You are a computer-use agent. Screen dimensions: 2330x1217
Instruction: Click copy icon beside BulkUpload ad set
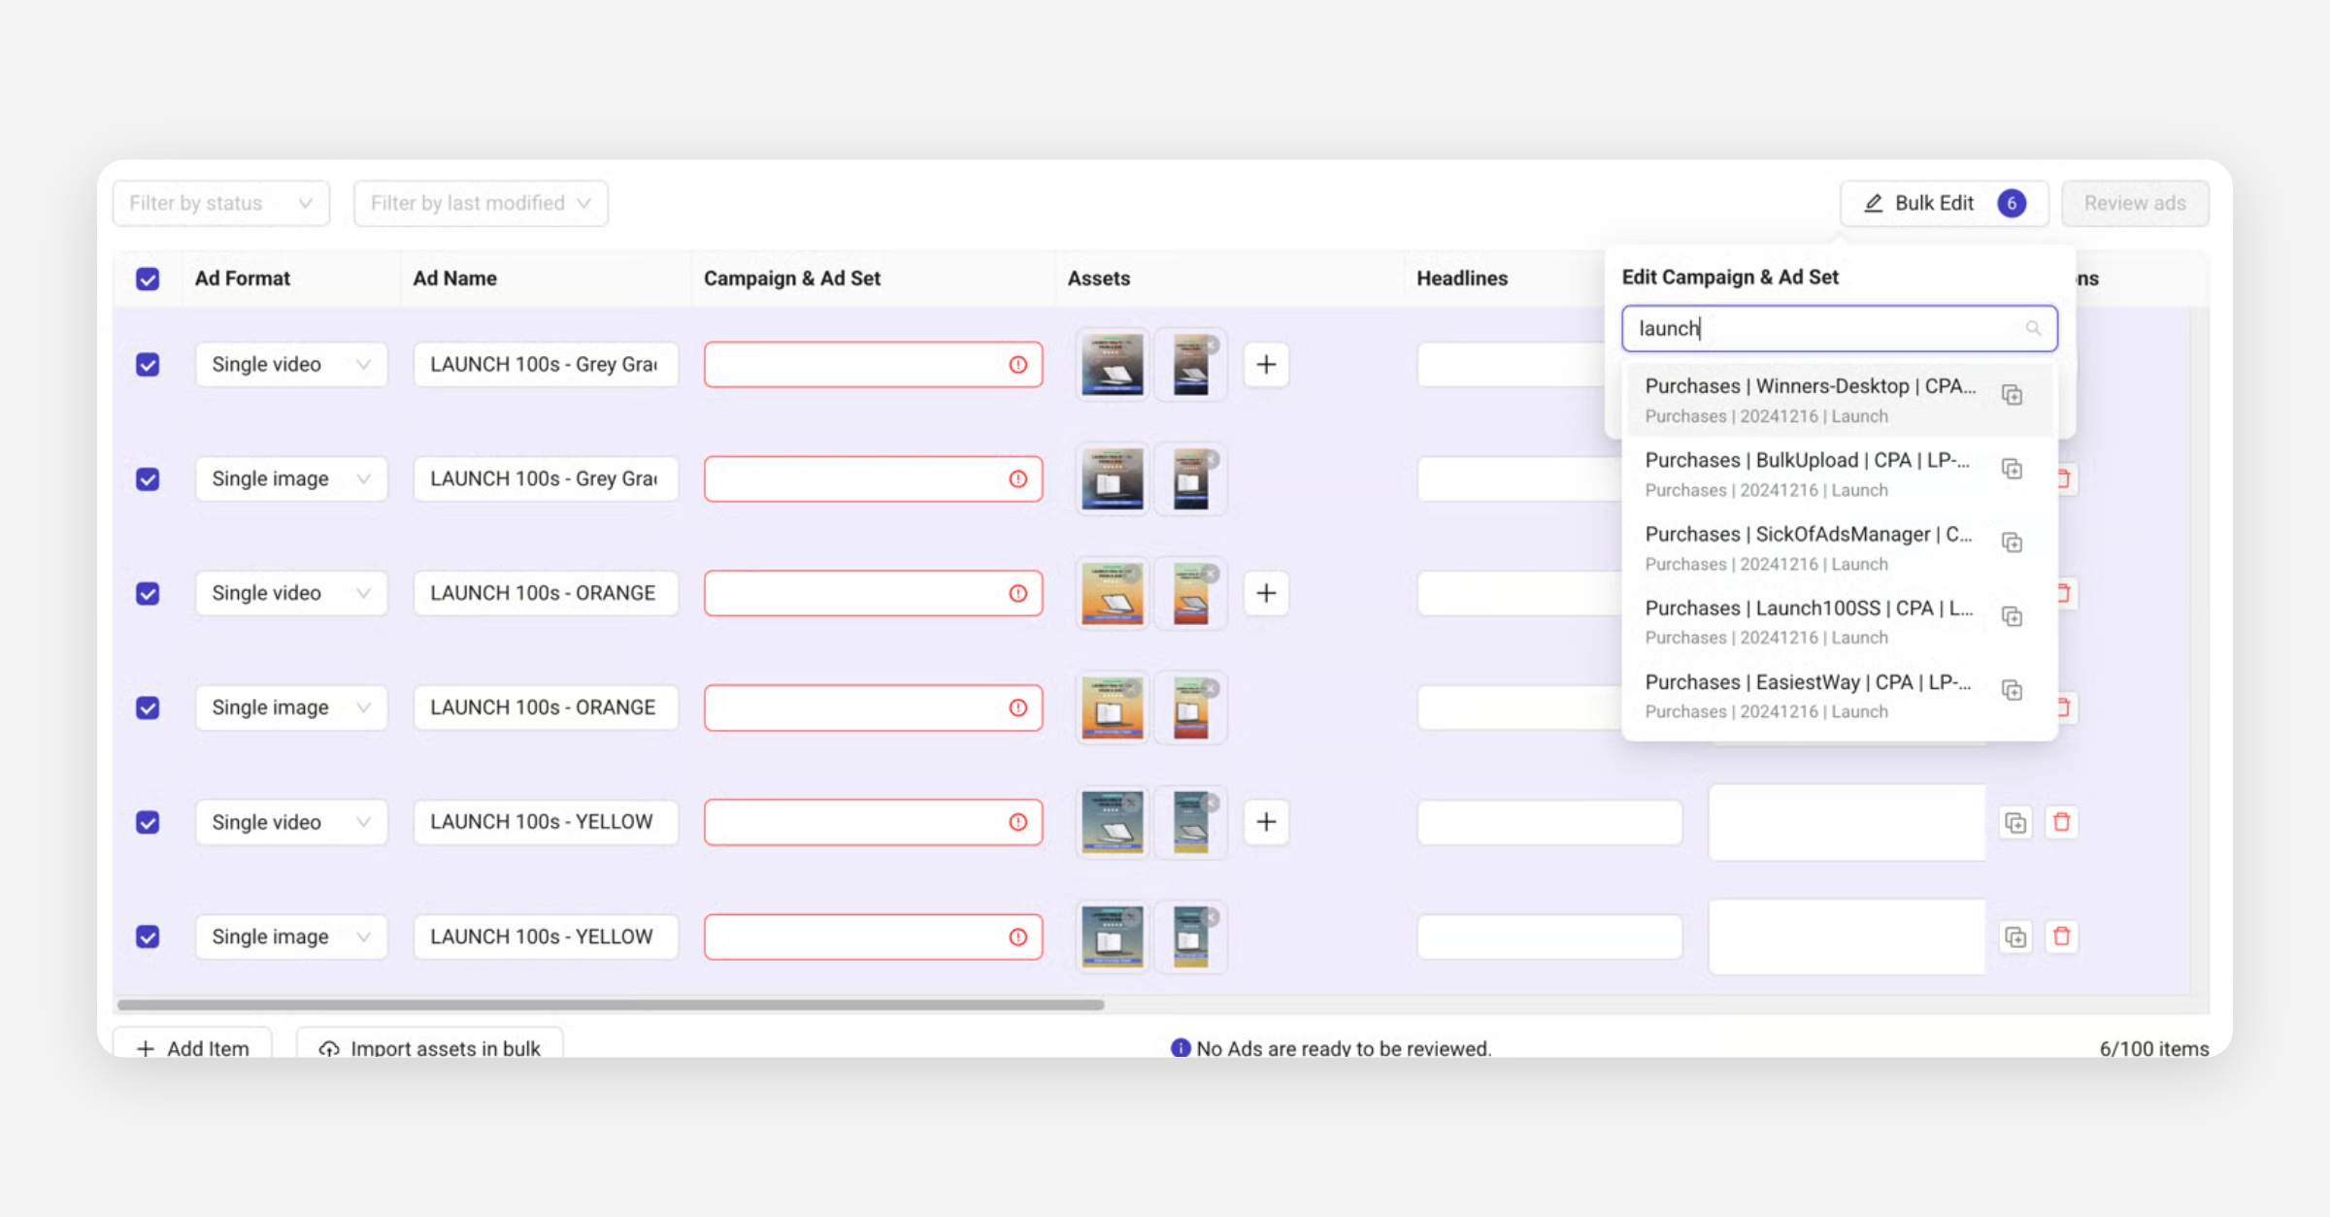(x=2012, y=469)
